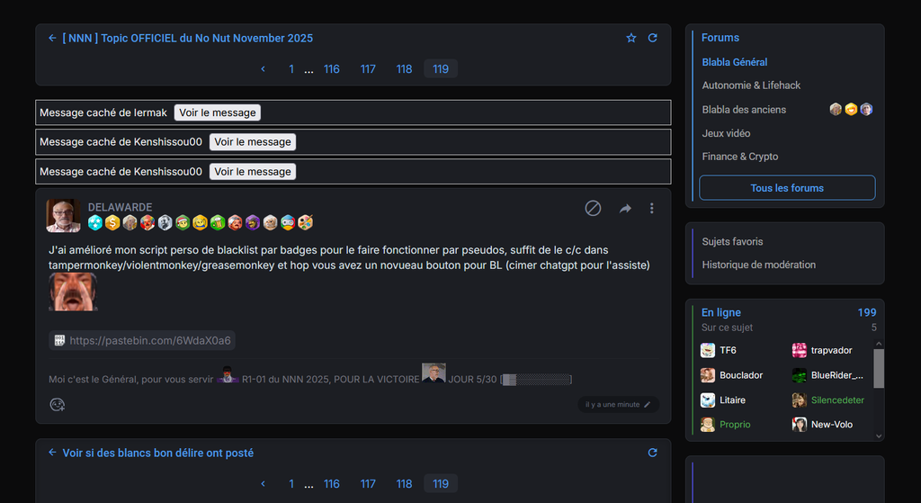Open Historique de modération

point(759,265)
